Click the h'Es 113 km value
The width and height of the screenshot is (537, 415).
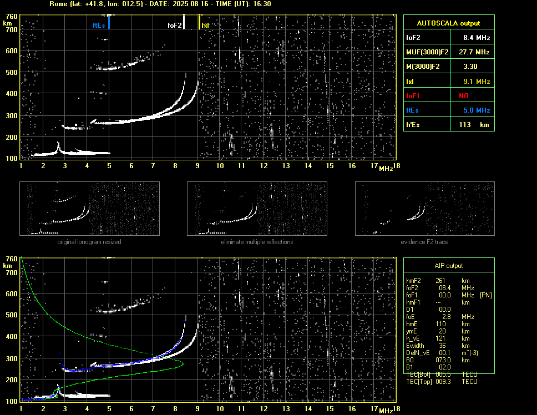click(x=473, y=125)
